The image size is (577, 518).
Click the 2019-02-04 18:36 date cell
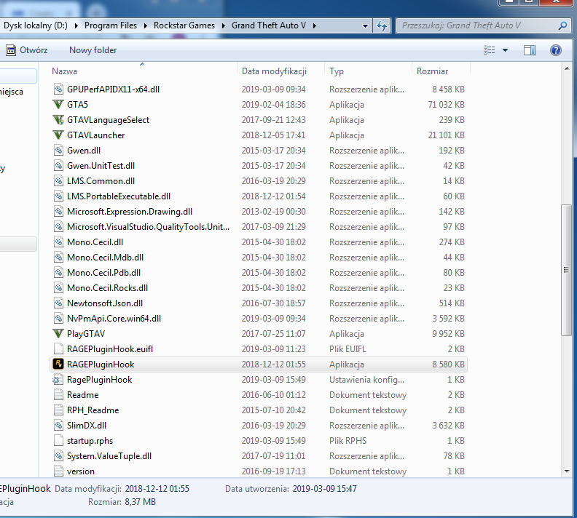point(273,105)
